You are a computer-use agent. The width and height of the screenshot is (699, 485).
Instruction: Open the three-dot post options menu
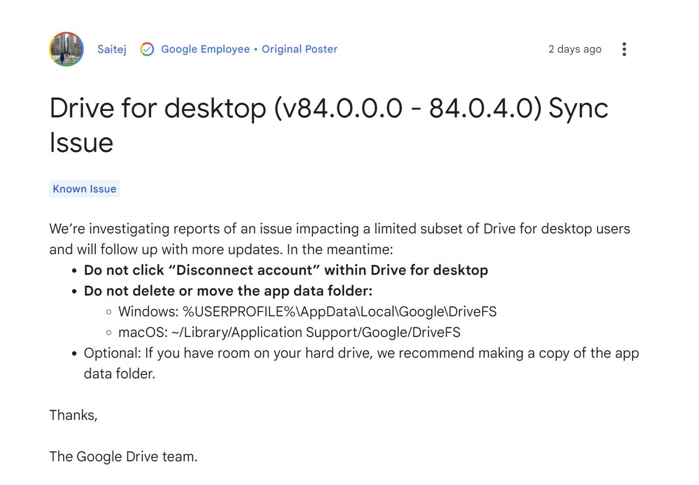624,49
